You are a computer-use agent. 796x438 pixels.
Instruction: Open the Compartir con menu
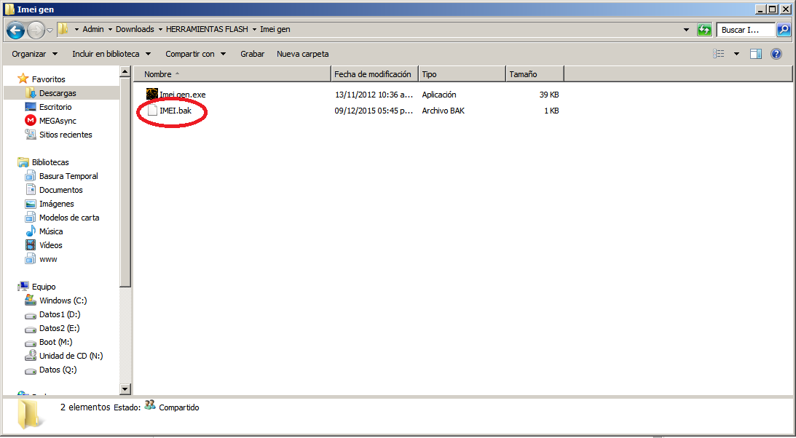pos(195,54)
